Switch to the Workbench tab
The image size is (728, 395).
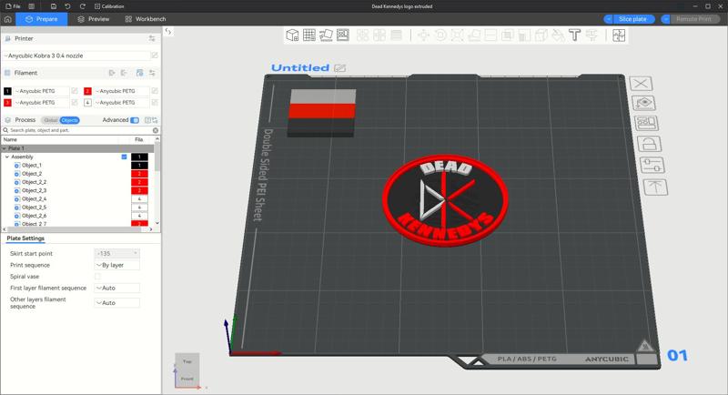pyautogui.click(x=146, y=19)
